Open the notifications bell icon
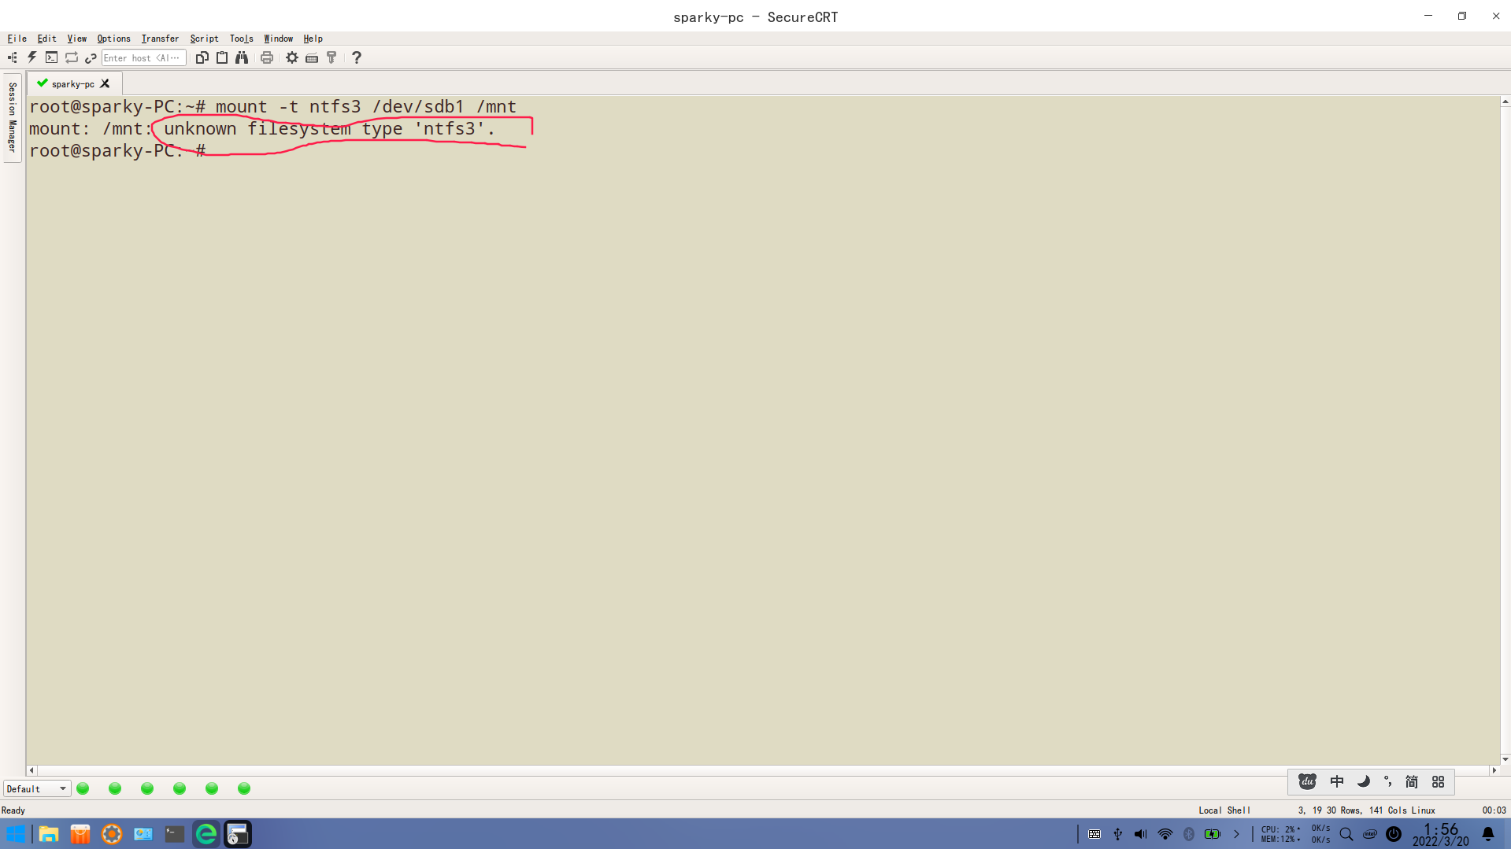The width and height of the screenshot is (1511, 849). pos(1488,834)
